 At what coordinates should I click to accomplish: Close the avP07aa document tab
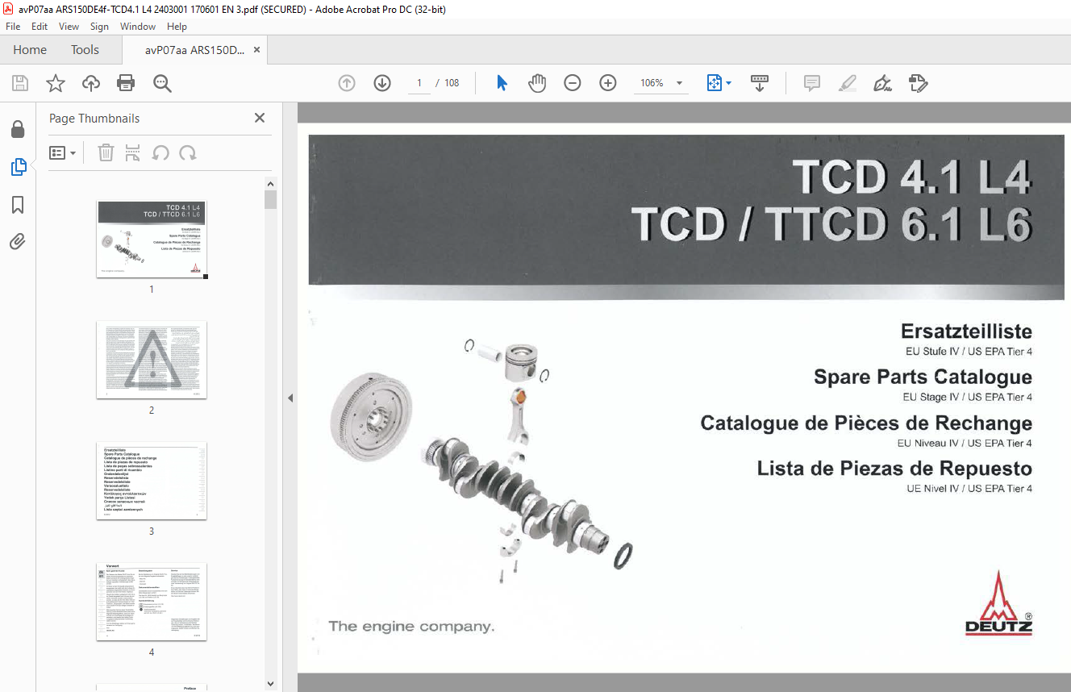(256, 50)
